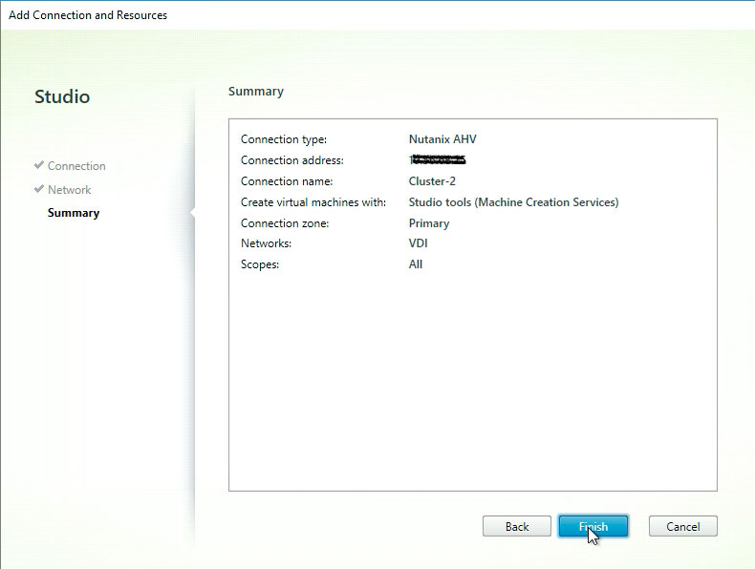
Task: Select the Nutanix AHV connection type value
Action: 442,139
